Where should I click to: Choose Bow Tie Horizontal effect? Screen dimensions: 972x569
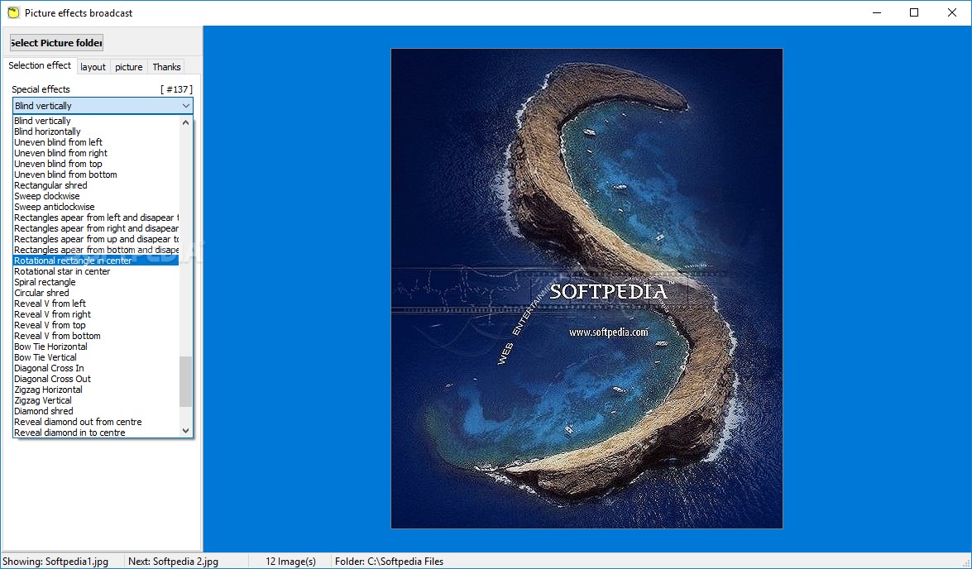pyautogui.click(x=96, y=347)
